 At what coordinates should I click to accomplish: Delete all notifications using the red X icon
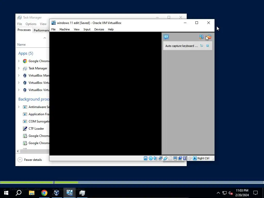209,37
